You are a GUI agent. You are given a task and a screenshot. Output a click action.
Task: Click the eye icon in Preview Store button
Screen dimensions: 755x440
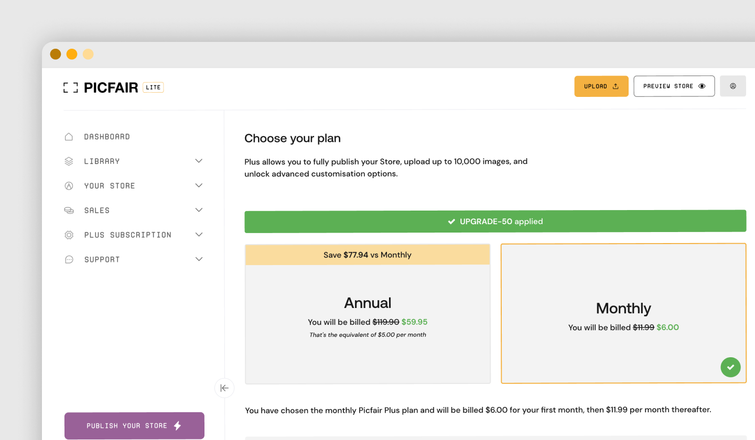click(702, 86)
